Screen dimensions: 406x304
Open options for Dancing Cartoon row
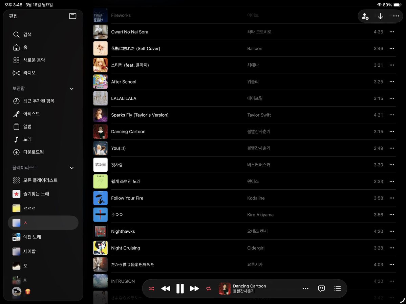tap(391, 132)
